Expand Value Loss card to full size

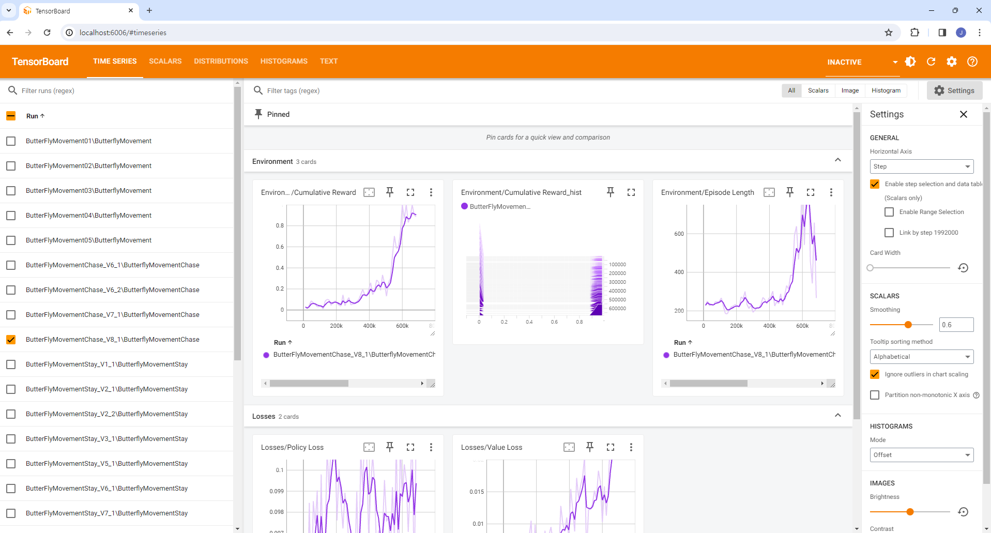(x=611, y=447)
